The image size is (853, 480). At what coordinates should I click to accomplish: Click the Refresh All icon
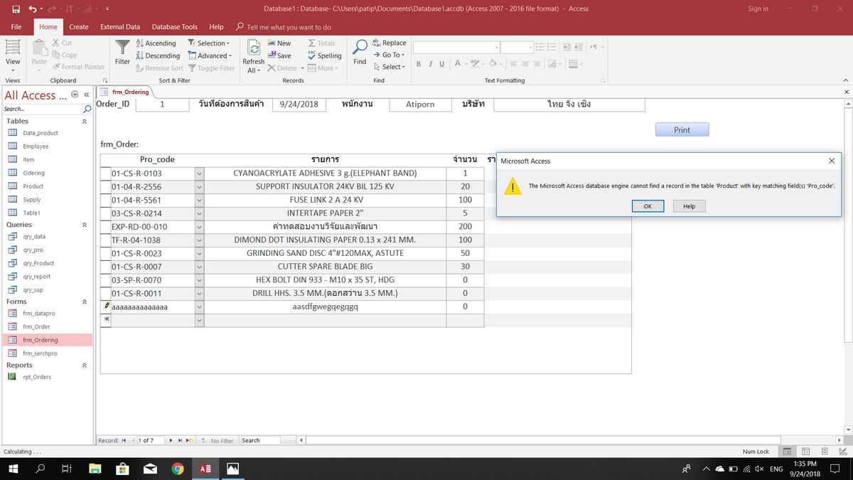(x=254, y=55)
